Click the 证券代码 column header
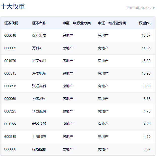 11,23
